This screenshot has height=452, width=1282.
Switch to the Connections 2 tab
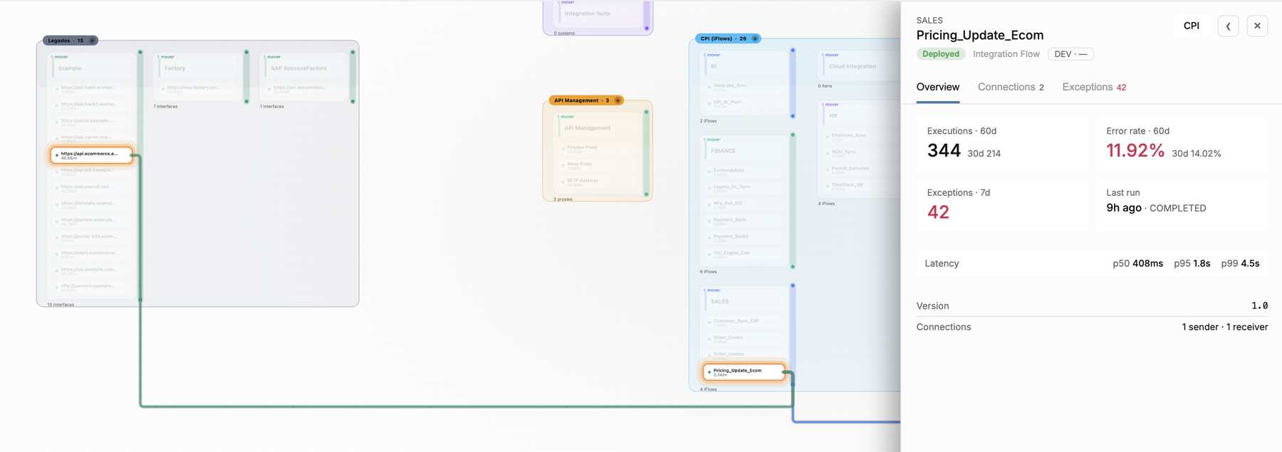1011,87
